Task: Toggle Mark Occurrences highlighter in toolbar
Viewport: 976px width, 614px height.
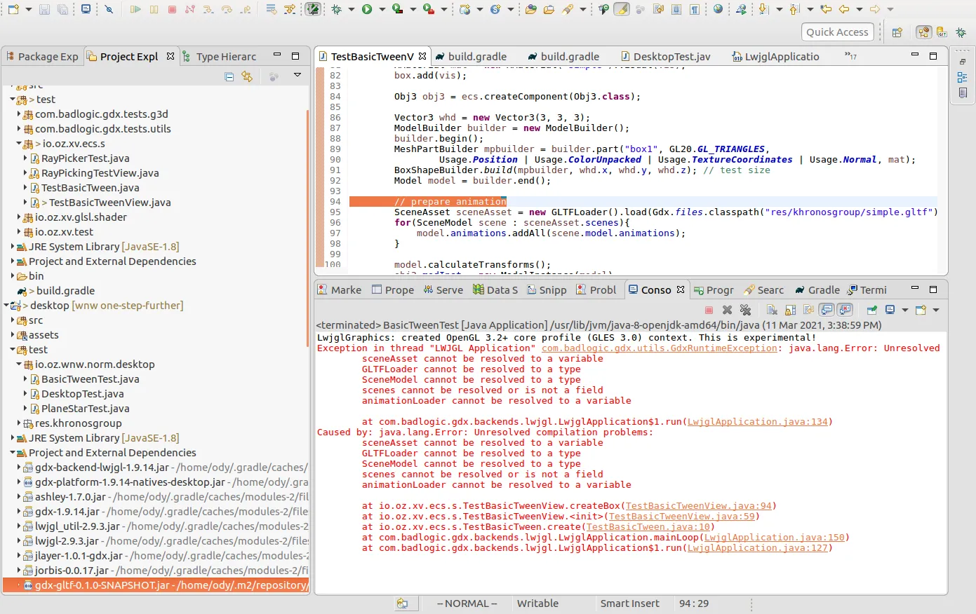Action: tap(622, 9)
